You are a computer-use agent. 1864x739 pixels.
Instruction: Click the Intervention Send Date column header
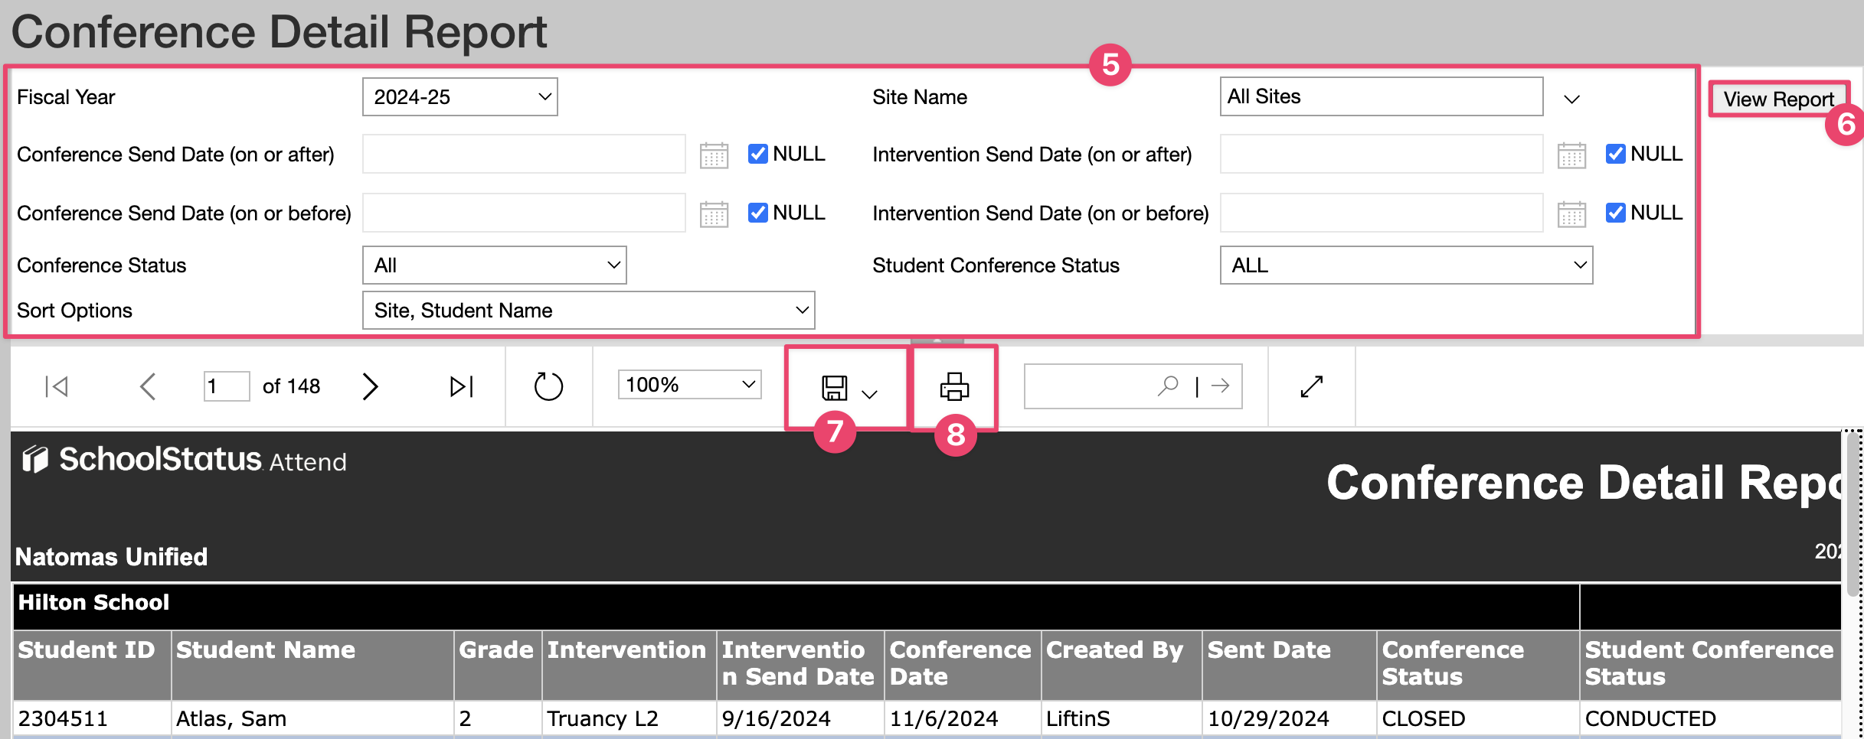click(x=800, y=664)
